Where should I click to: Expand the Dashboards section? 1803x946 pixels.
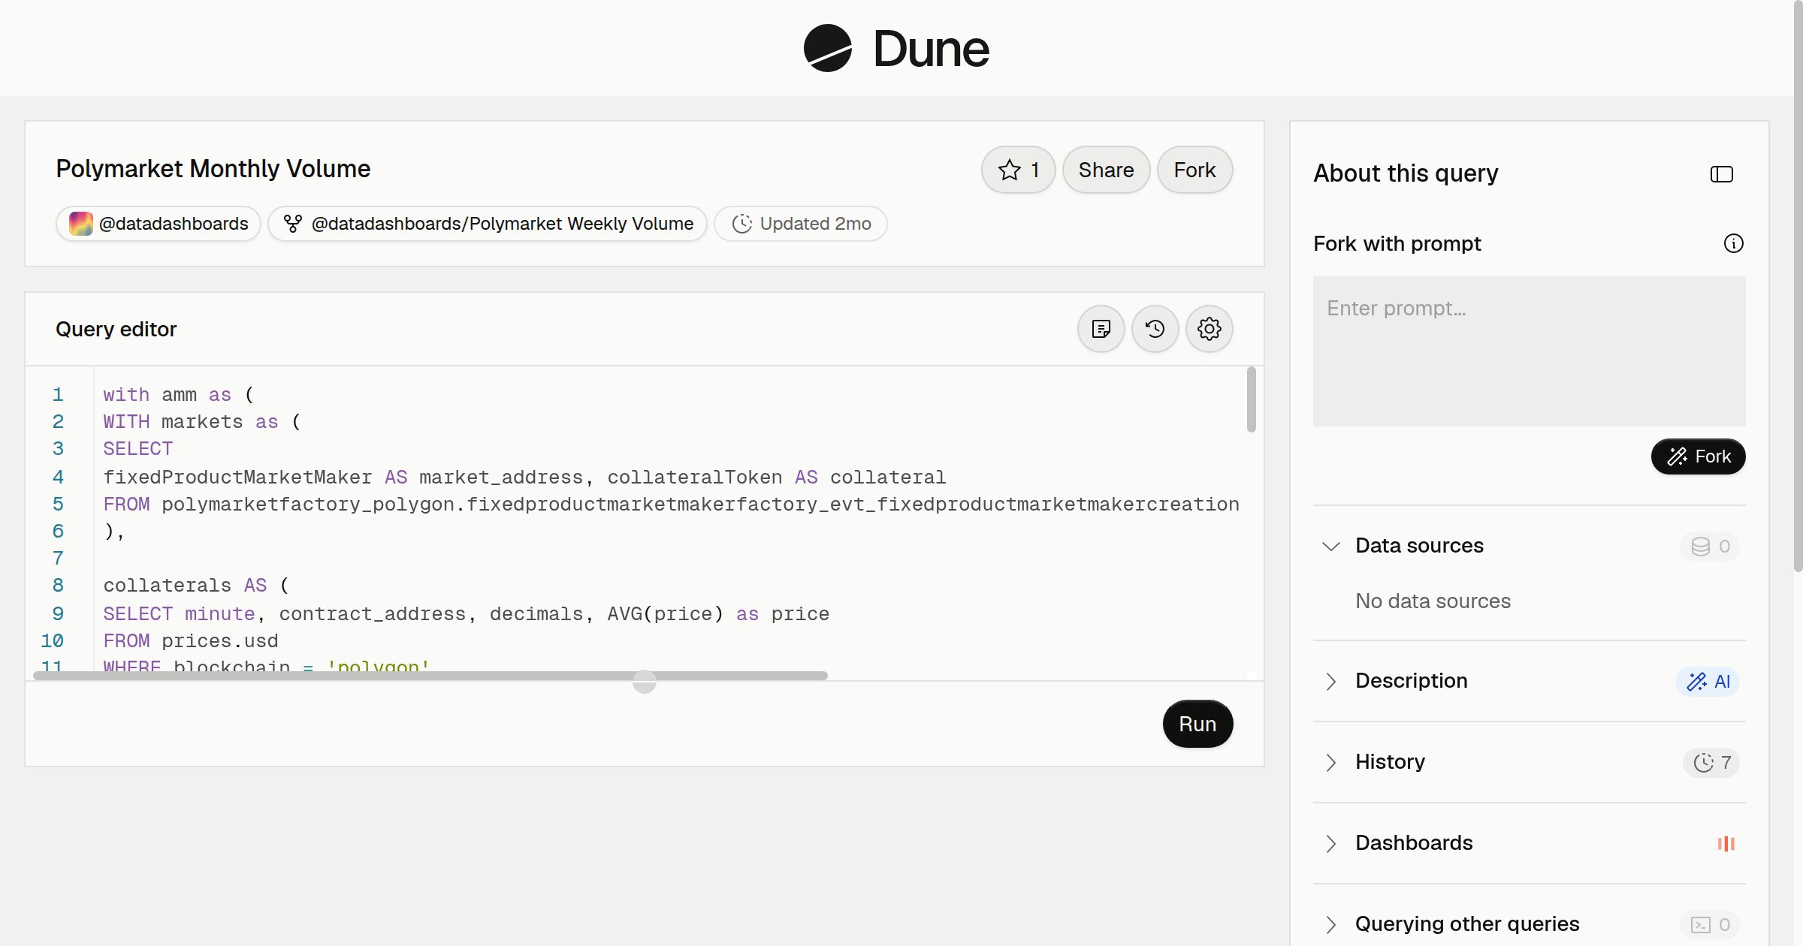pyautogui.click(x=1330, y=843)
